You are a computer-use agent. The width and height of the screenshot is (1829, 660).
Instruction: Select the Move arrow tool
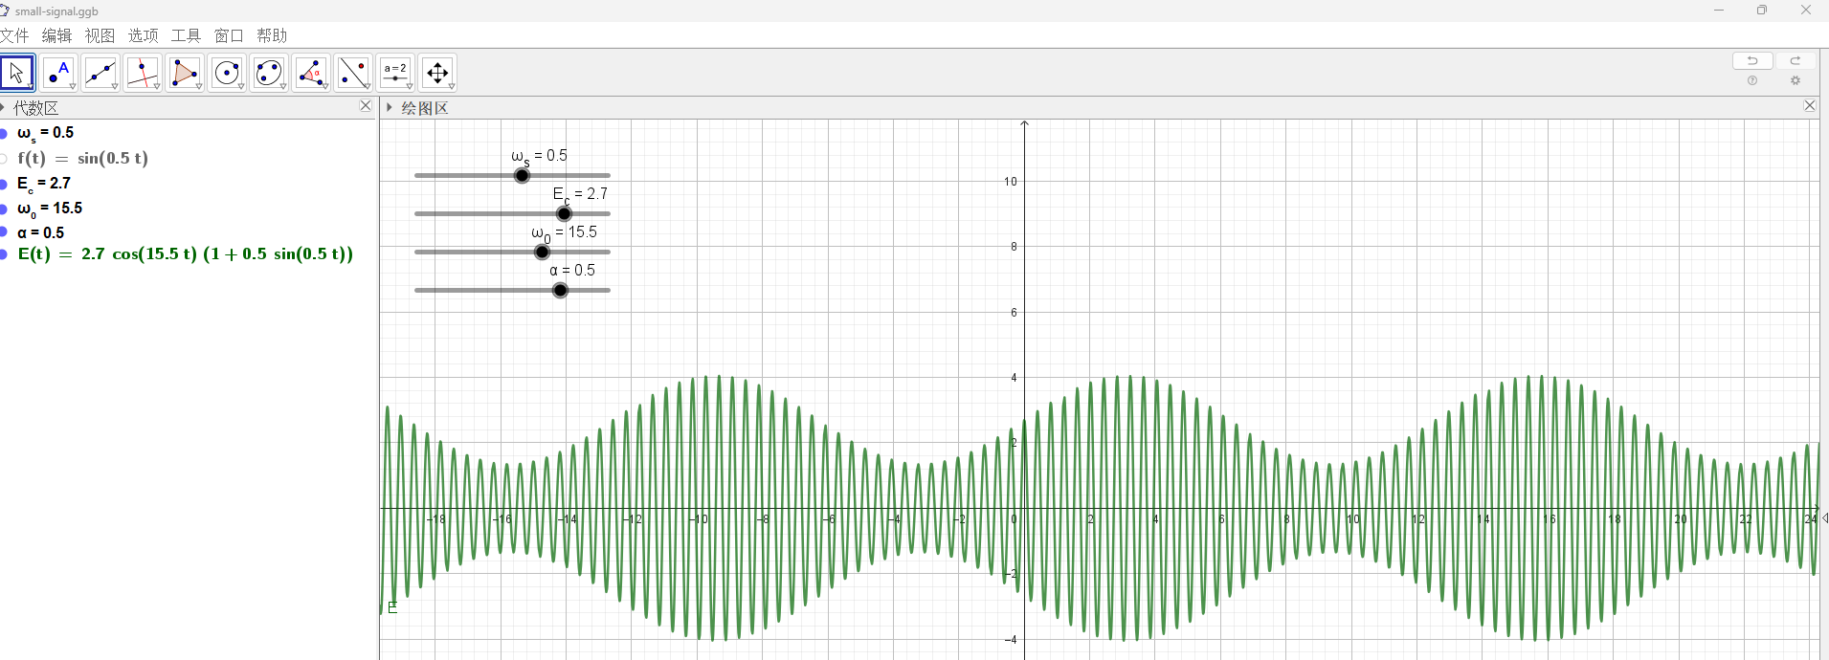pyautogui.click(x=17, y=73)
